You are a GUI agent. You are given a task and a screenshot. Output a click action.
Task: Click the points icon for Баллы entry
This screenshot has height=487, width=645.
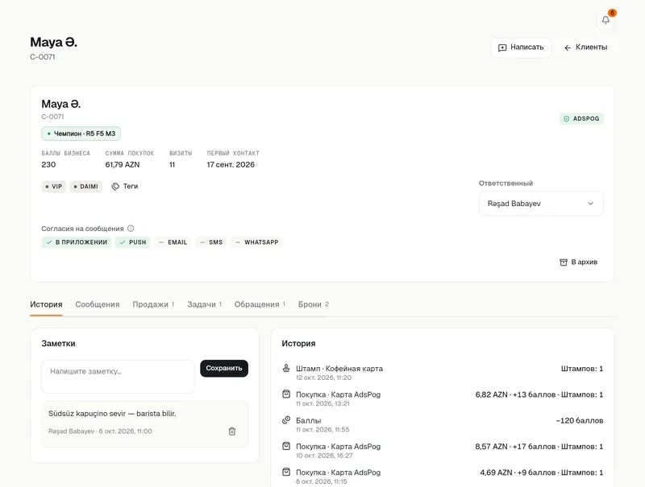tap(286, 420)
